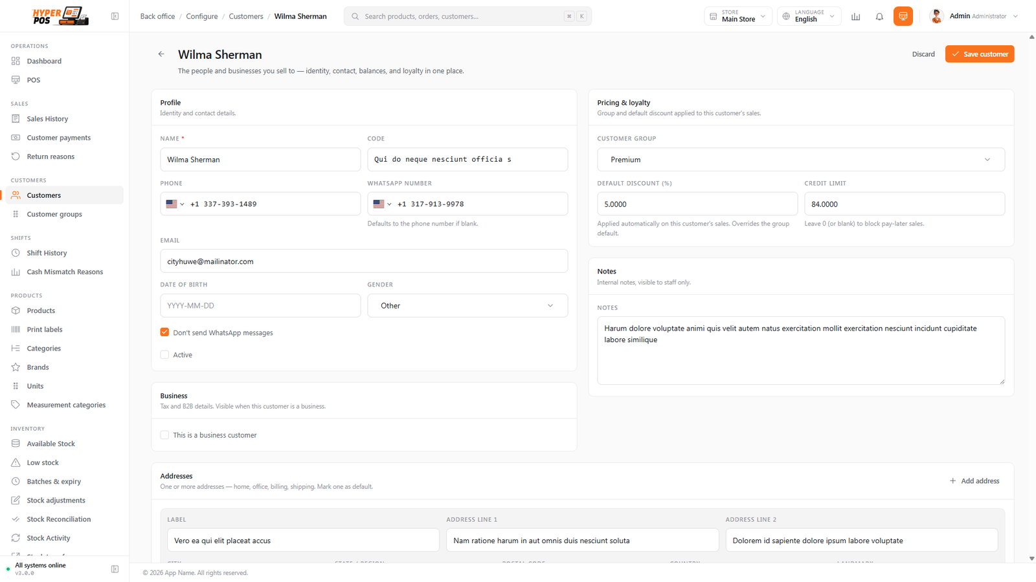This screenshot has width=1036, height=582.
Task: Open Batches & expiry in sidebar
Action: [64, 481]
